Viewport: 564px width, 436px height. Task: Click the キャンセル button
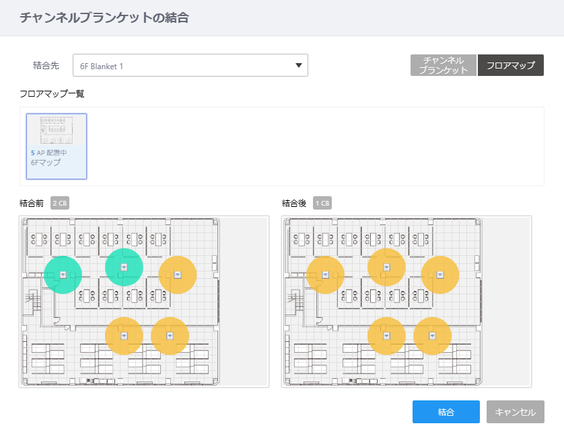click(x=516, y=412)
